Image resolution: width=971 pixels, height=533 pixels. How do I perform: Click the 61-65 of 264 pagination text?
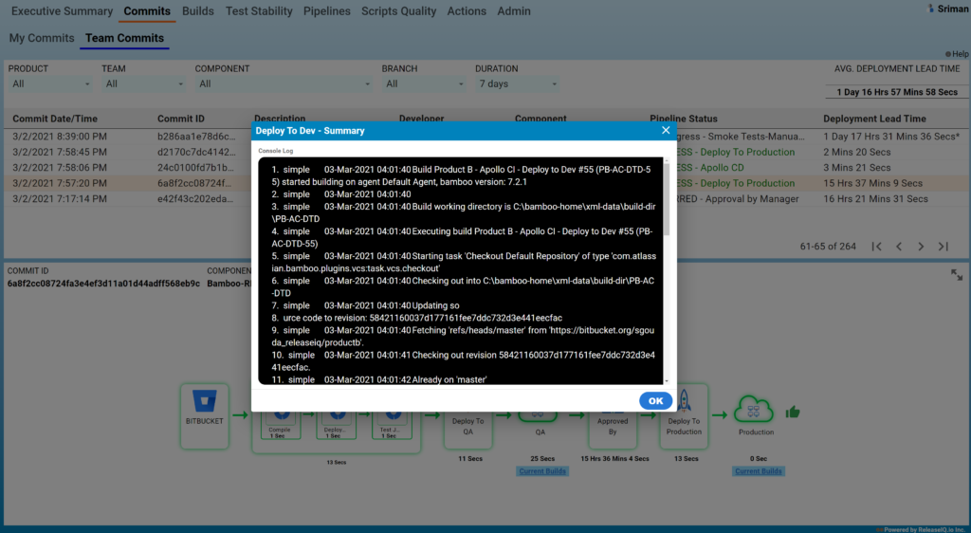(x=828, y=247)
